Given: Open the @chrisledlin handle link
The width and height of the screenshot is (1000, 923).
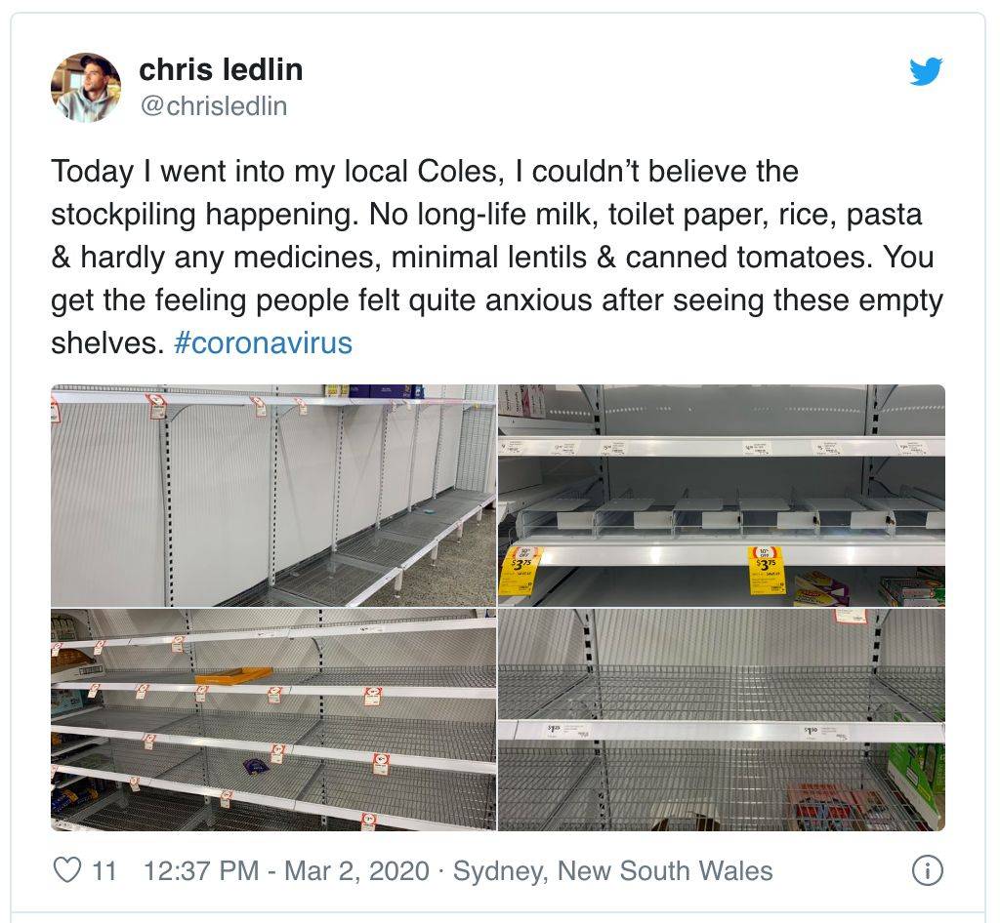Looking at the screenshot, I should (x=214, y=105).
